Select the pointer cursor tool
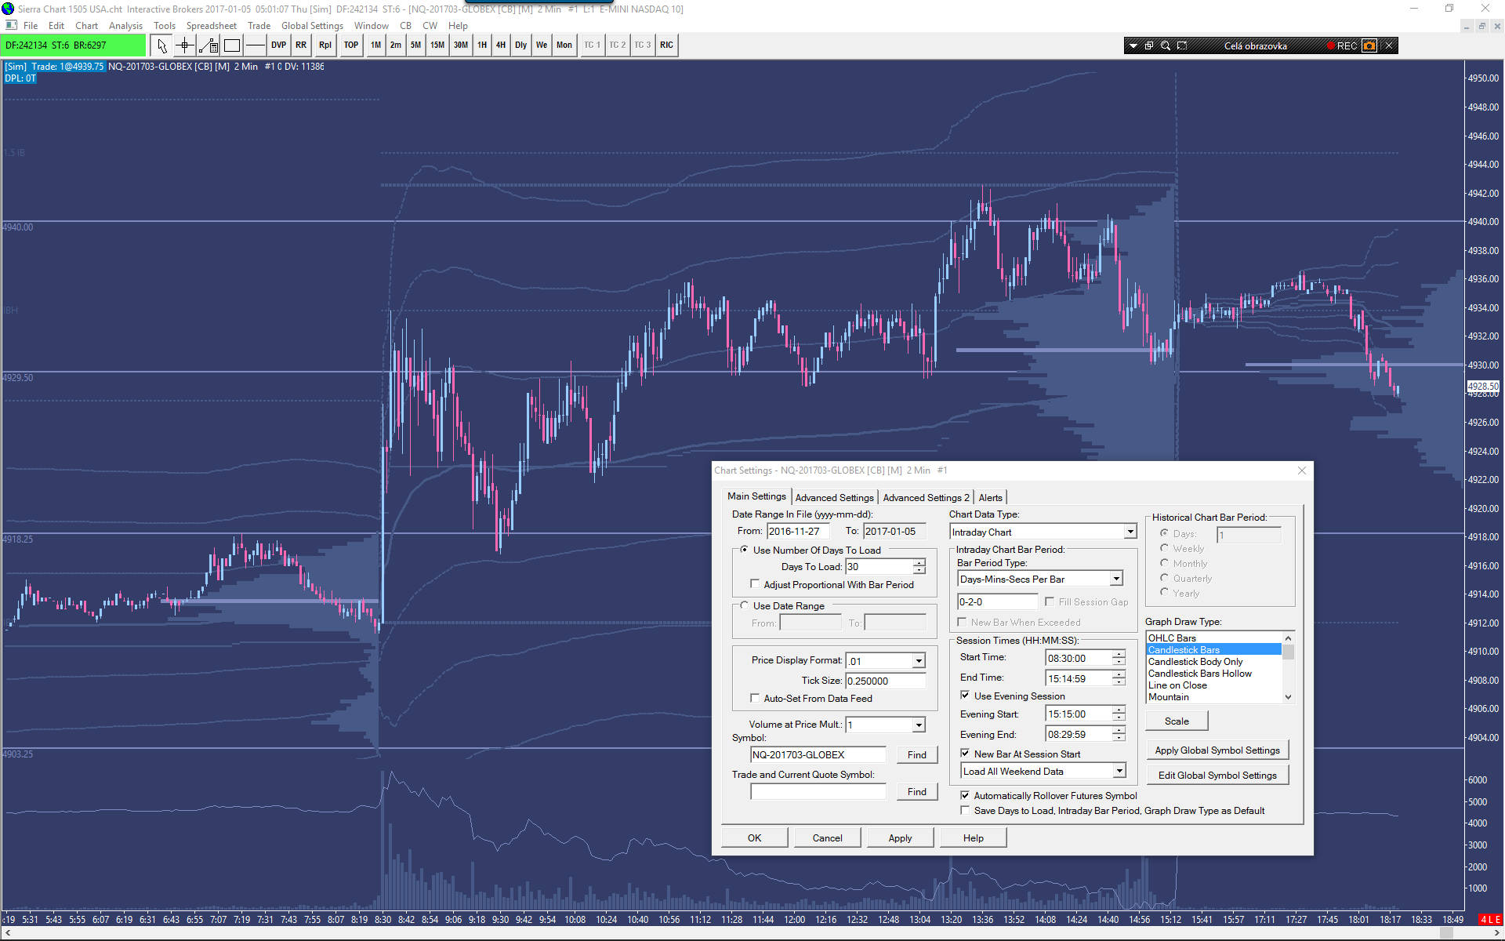 (162, 45)
